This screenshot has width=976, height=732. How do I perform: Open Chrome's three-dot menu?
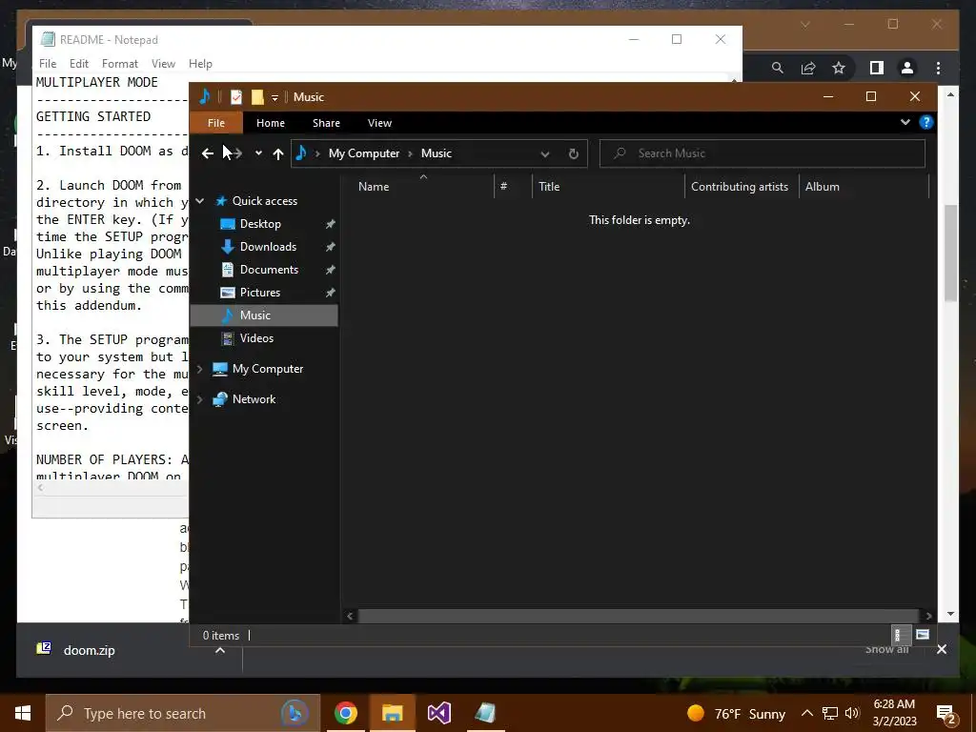(938, 68)
